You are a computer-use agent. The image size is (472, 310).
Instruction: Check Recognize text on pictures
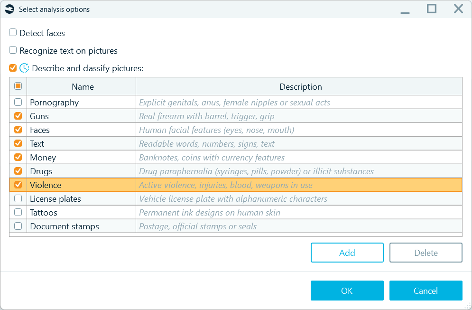point(13,50)
